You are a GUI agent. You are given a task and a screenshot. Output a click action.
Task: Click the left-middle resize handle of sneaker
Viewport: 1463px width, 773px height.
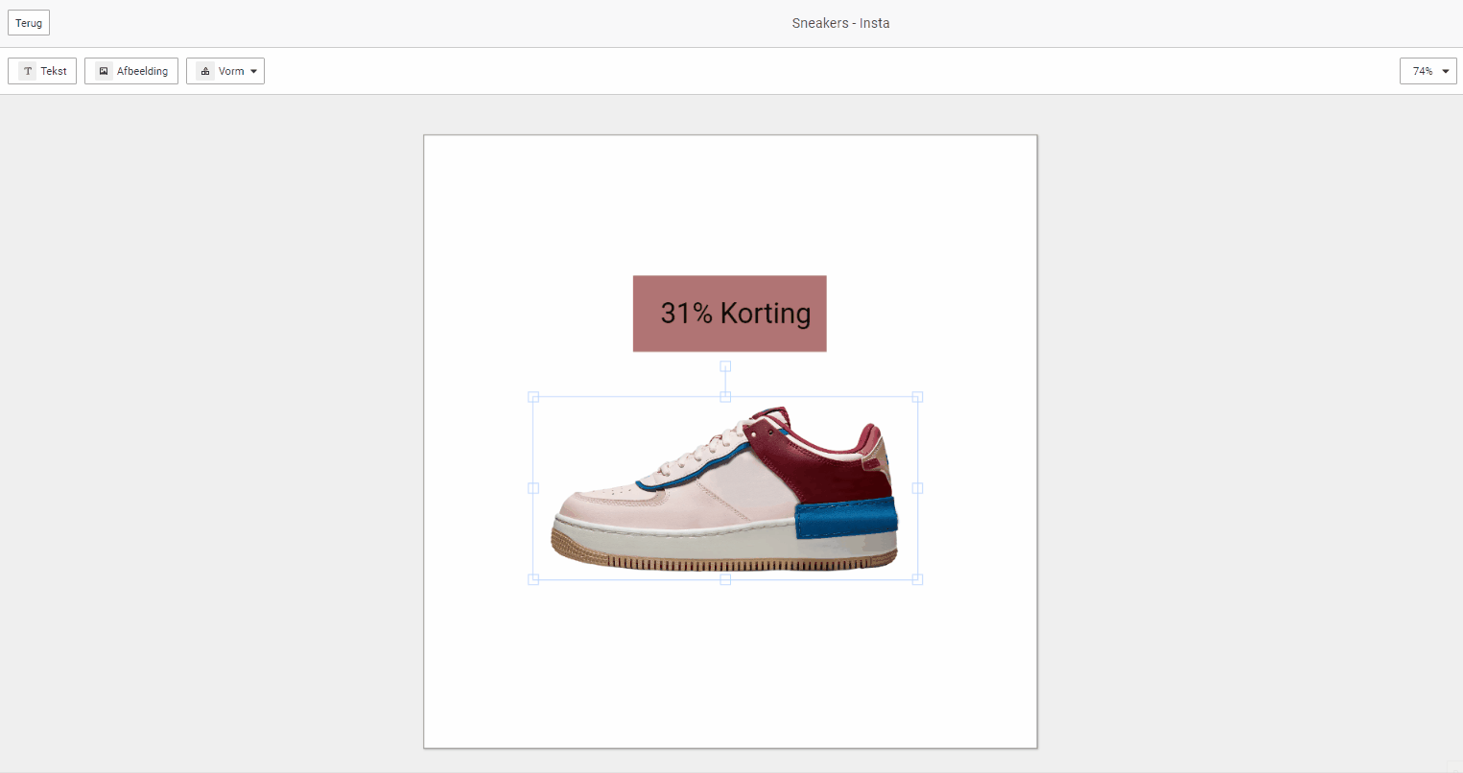(x=533, y=488)
